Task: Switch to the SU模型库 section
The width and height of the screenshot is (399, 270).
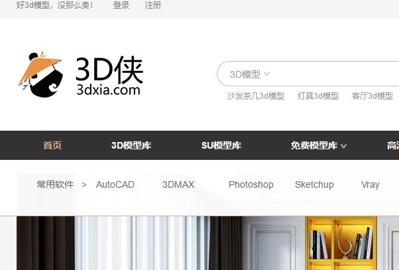Action: pos(221,145)
